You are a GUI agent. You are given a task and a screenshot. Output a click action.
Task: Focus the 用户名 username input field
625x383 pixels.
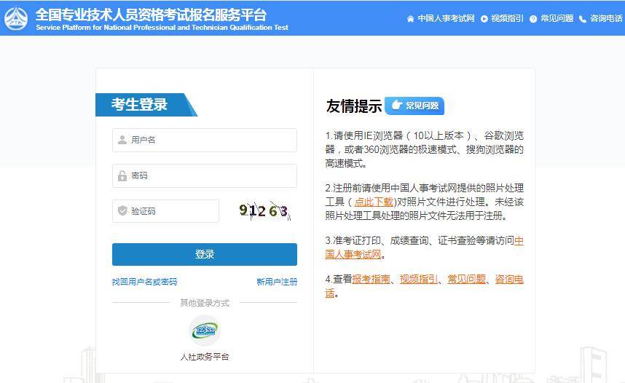[205, 140]
